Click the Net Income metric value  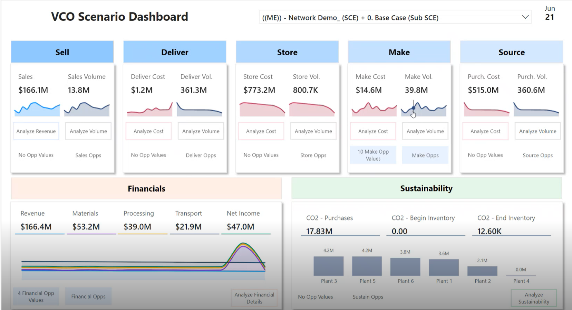click(240, 227)
